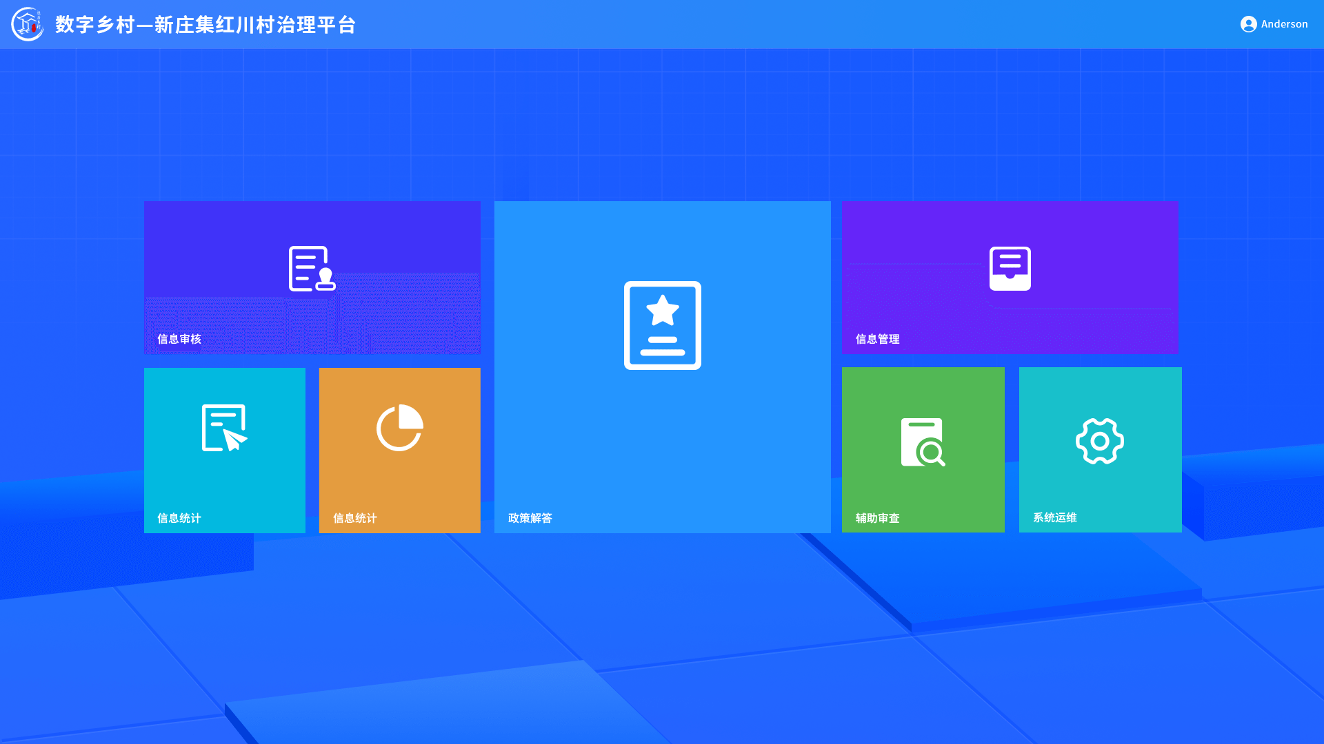This screenshot has height=744, width=1324.
Task: Click the 数字乡村 platform title text
Action: click(205, 25)
